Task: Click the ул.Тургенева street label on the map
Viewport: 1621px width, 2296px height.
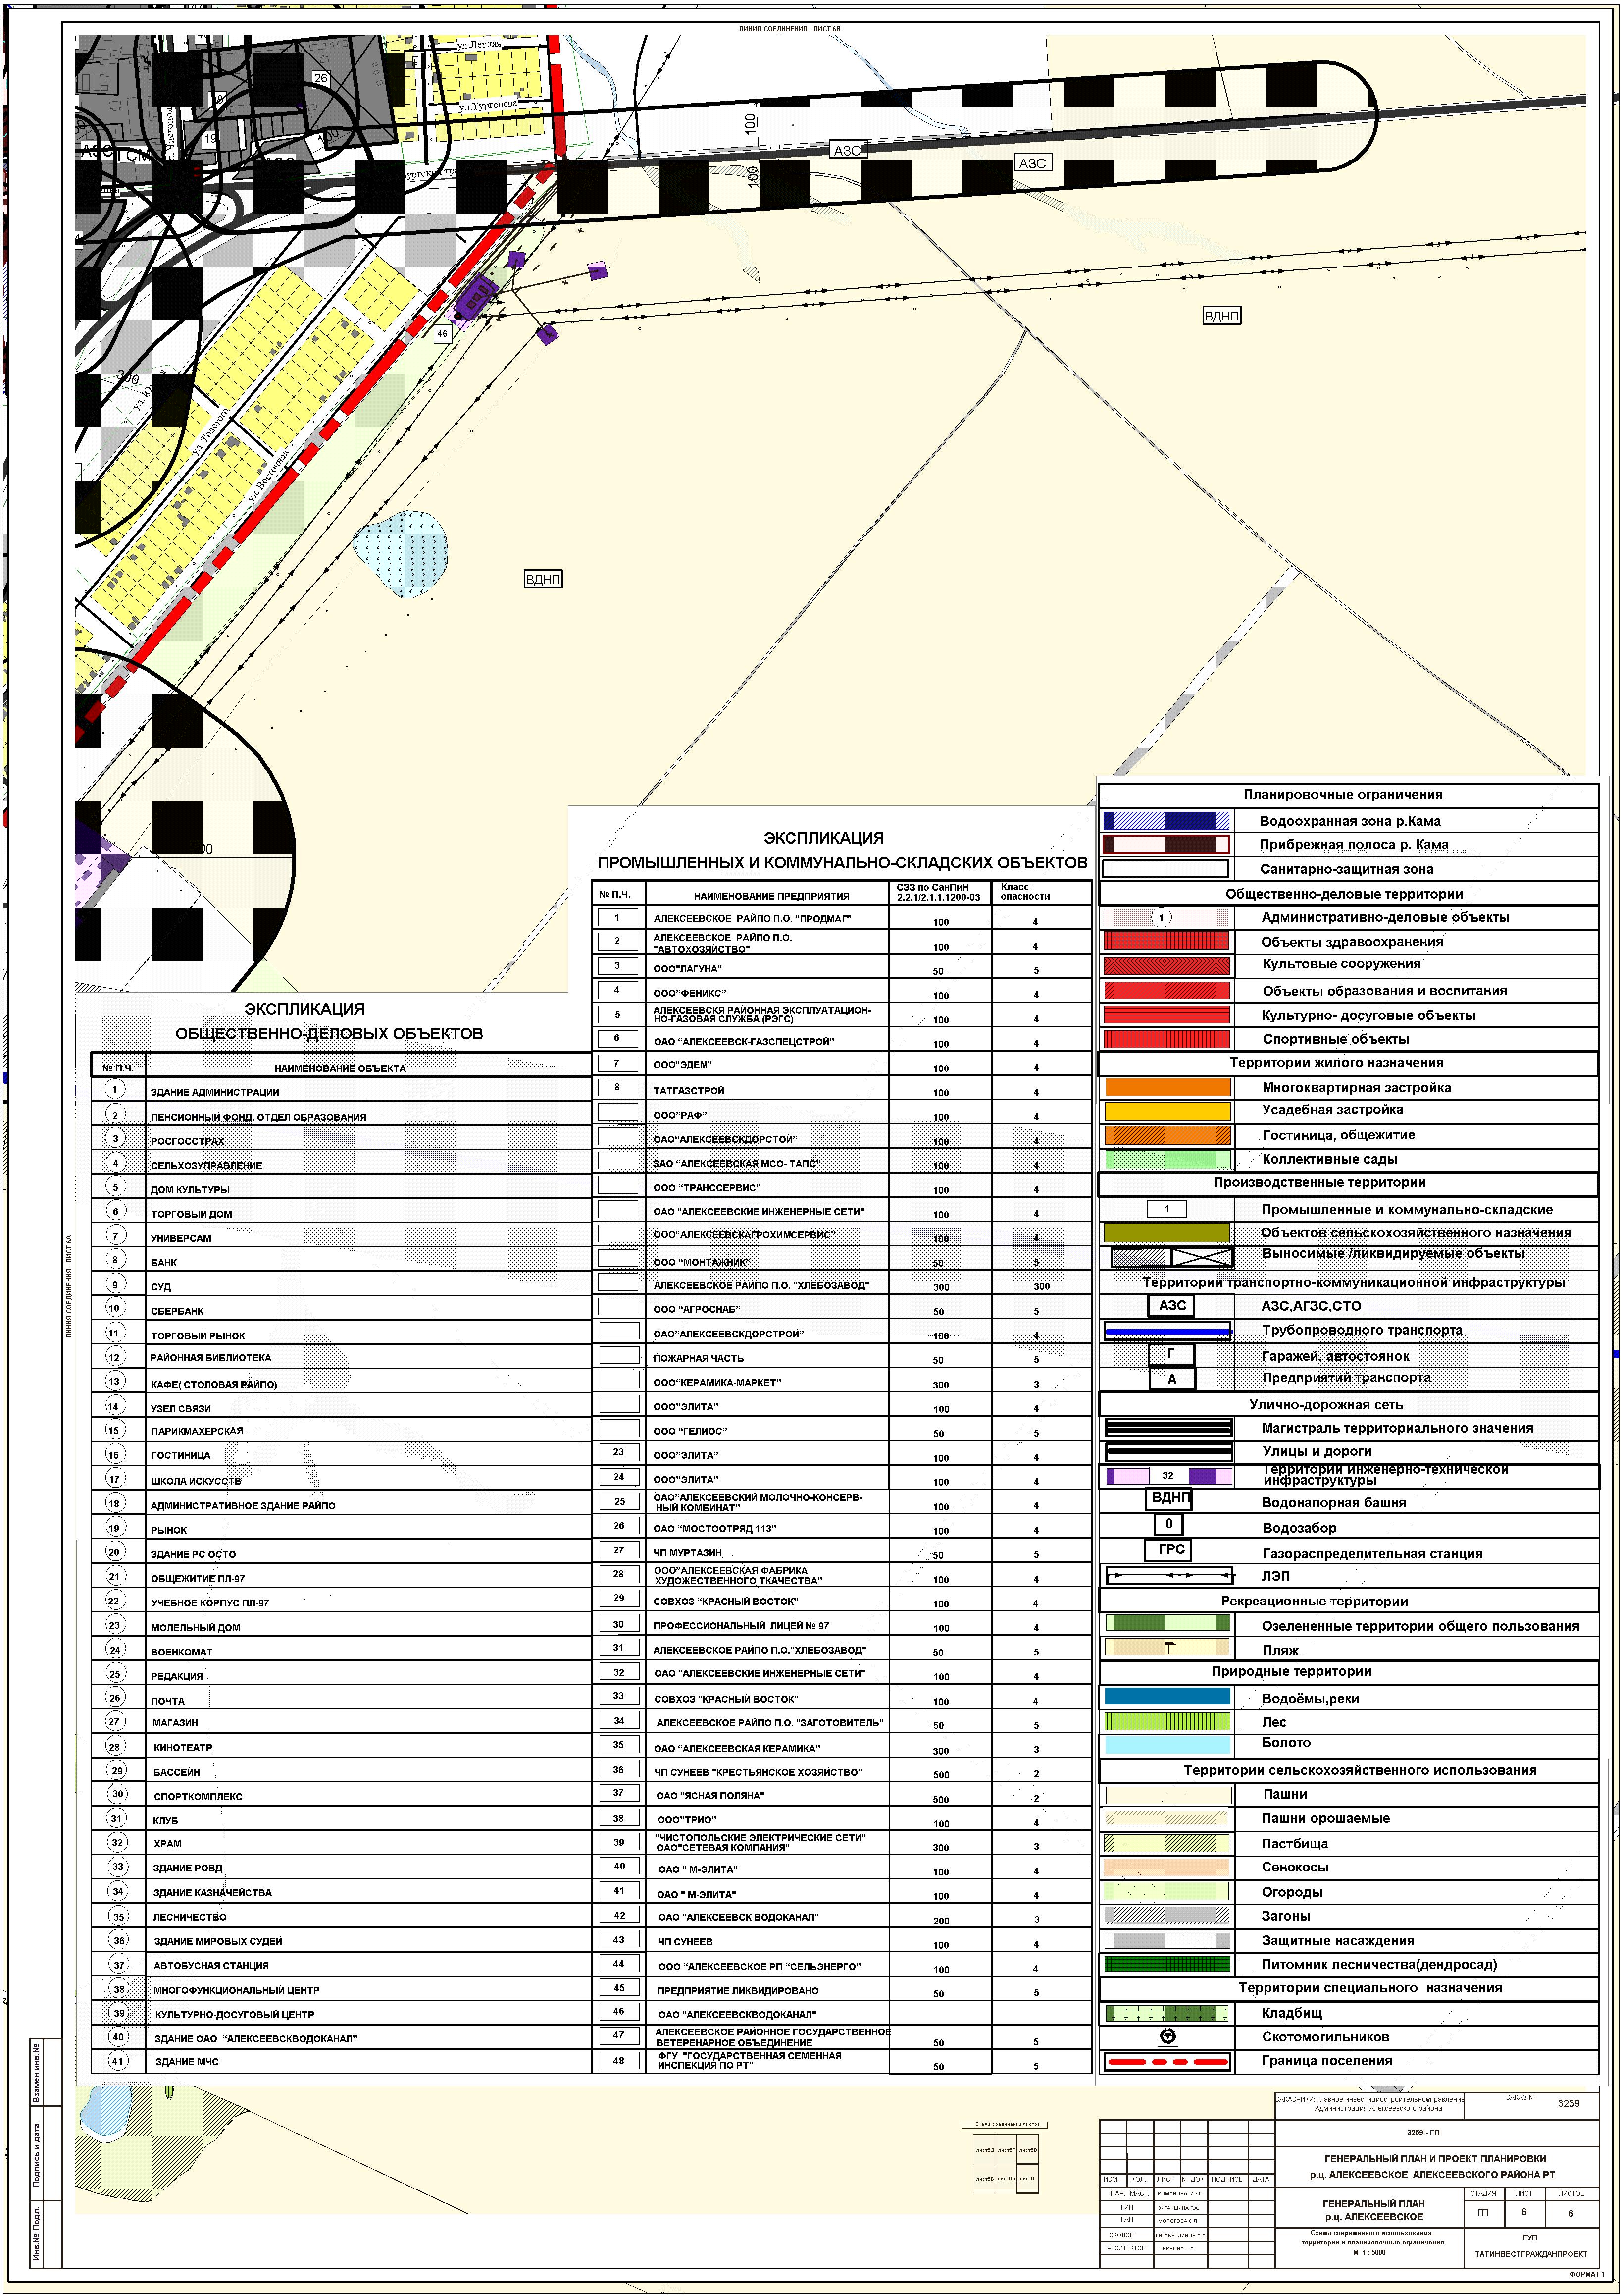Action: coord(489,105)
